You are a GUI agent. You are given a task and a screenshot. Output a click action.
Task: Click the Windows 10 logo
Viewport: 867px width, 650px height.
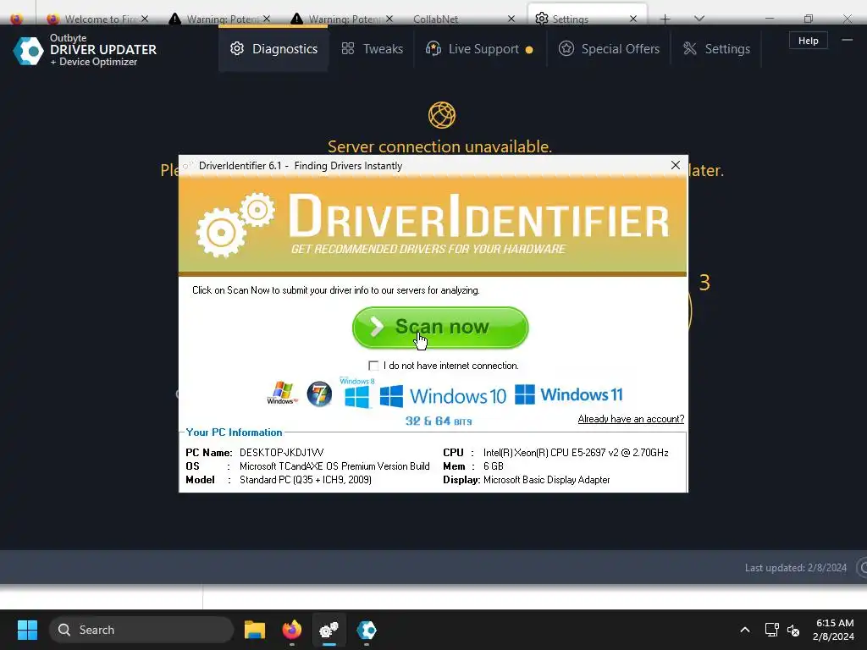tap(443, 396)
